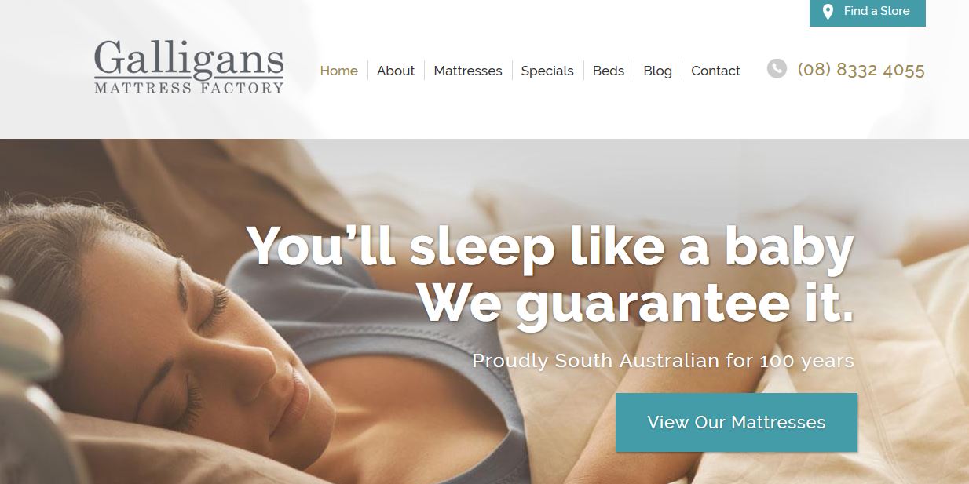Click the View Our Mattresses button
Viewport: 969px width, 484px height.
click(x=737, y=422)
